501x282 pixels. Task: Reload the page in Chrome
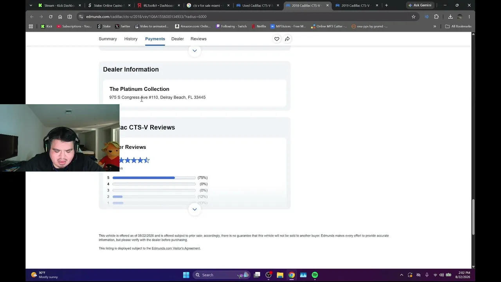coord(50,16)
